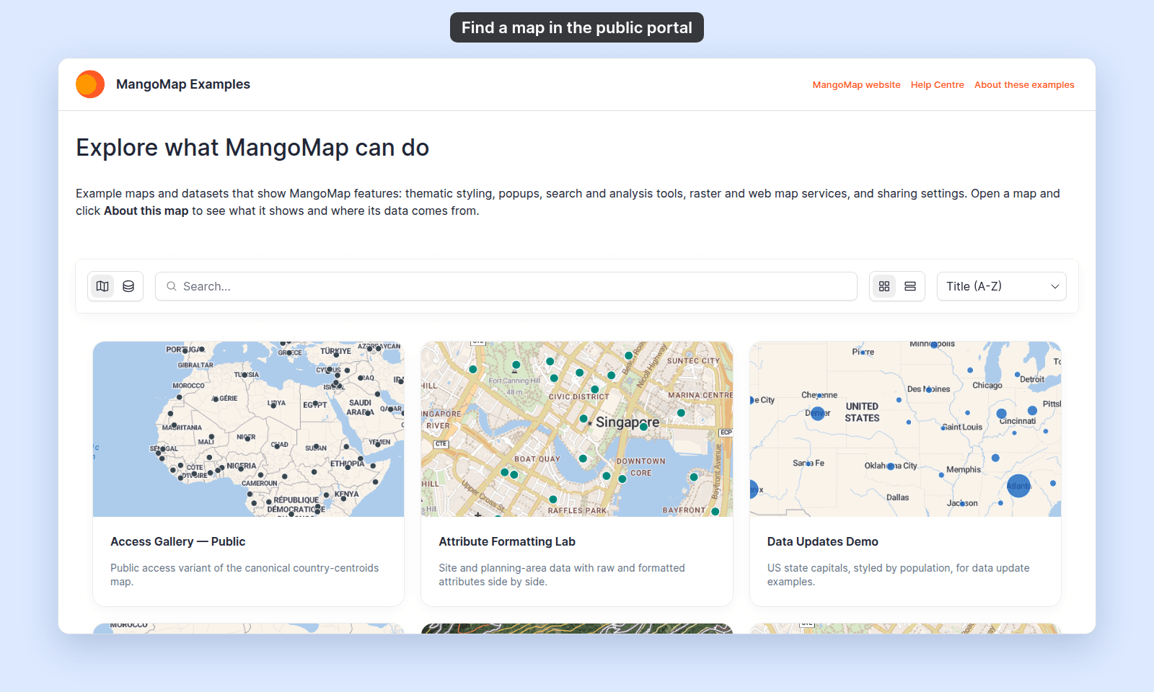Select the grid layout view icon
The height and width of the screenshot is (692, 1154).
pos(884,286)
